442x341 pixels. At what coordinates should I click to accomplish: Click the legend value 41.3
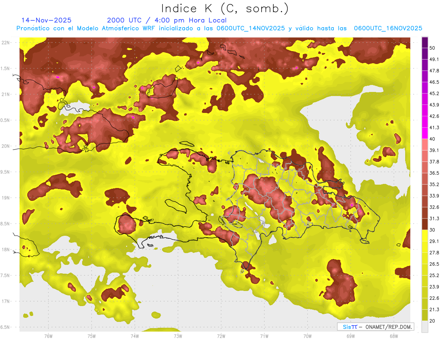click(434, 128)
